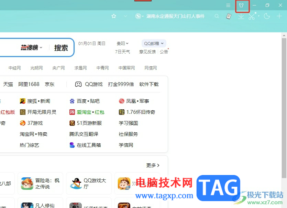Open the browser main menu icon
The width and height of the screenshot is (287, 208).
coord(228,5)
